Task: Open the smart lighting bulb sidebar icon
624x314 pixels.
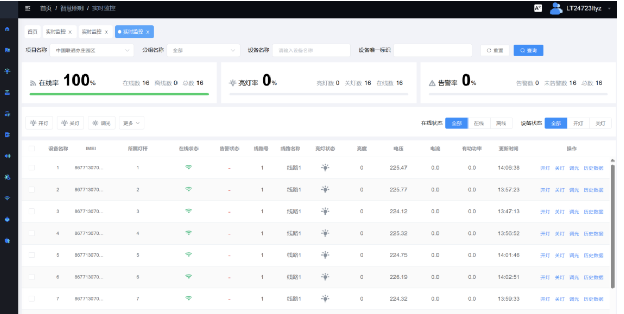Action: click(7, 71)
